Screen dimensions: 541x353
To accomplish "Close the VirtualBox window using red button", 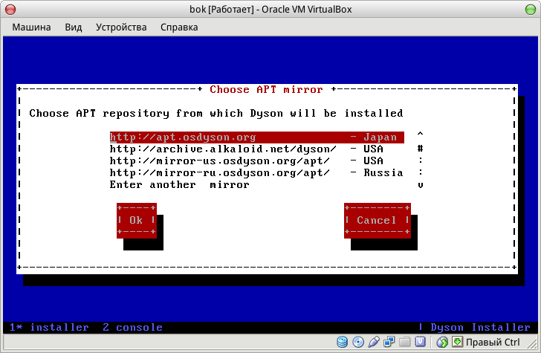I will click(10, 10).
